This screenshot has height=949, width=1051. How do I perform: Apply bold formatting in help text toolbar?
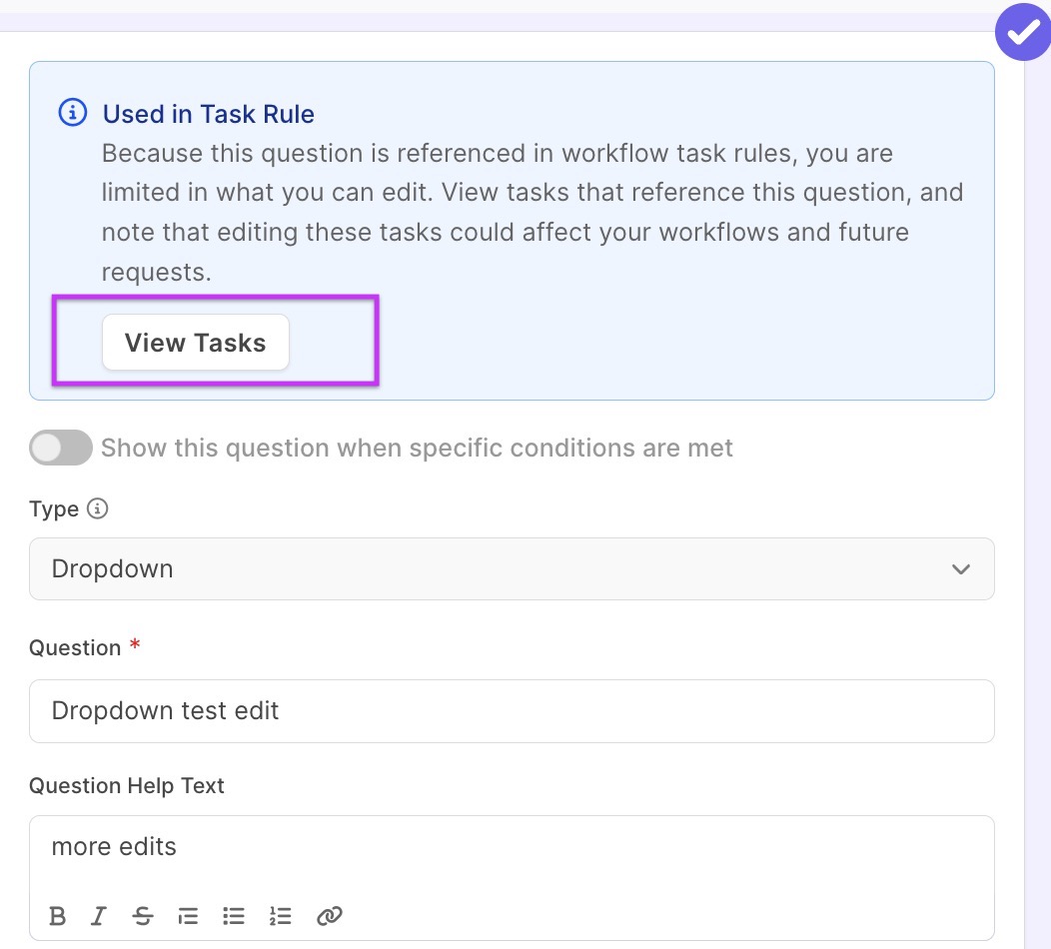58,915
